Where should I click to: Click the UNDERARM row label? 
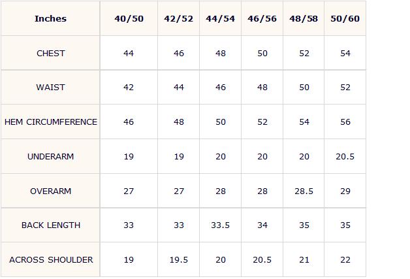pos(50,157)
